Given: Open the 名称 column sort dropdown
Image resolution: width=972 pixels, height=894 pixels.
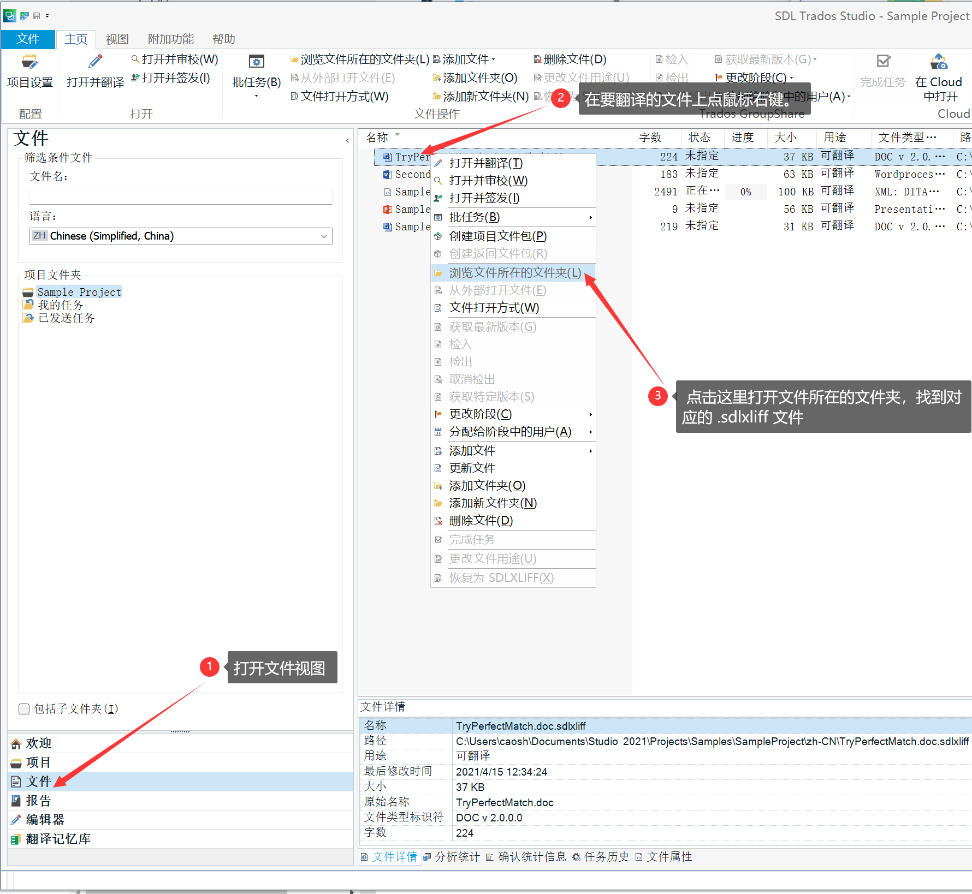Looking at the screenshot, I should point(397,135).
